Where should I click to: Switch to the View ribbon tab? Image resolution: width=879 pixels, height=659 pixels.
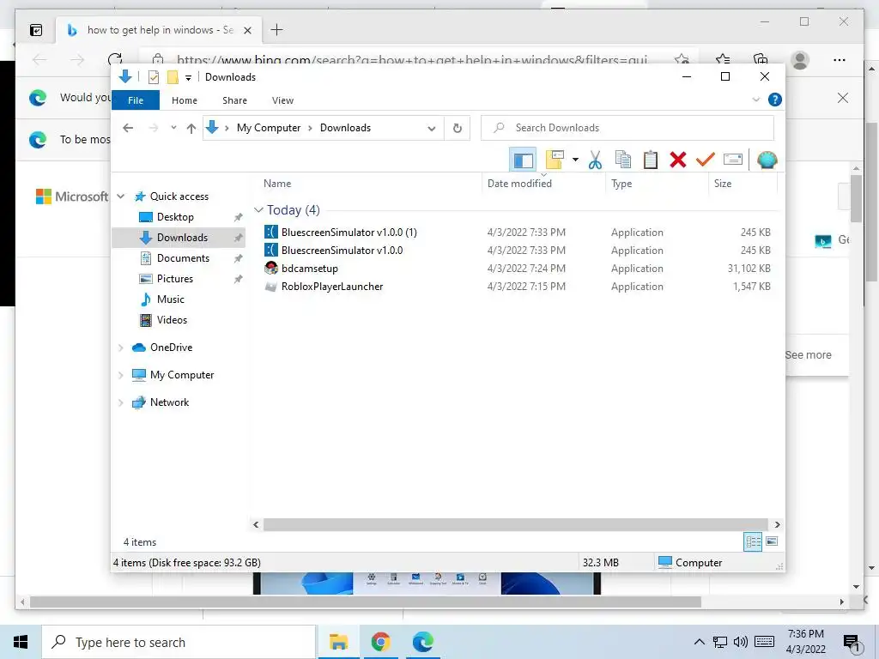tap(282, 100)
